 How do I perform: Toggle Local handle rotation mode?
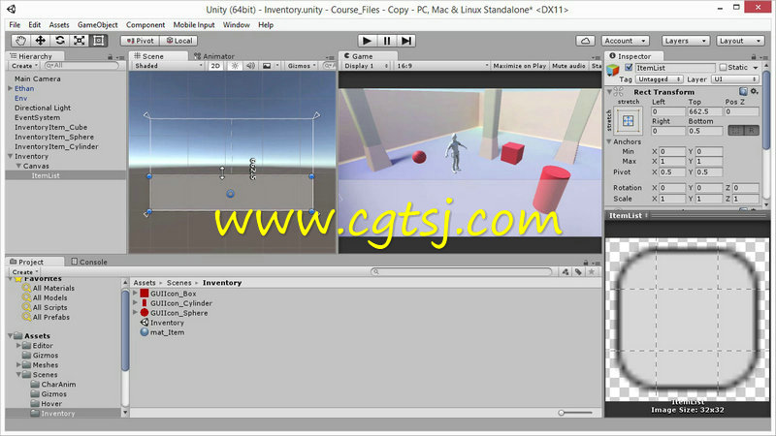click(x=178, y=41)
